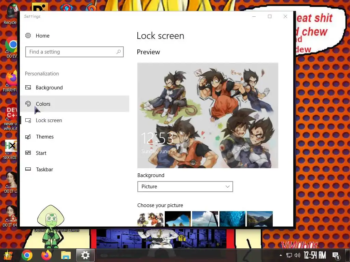Open the Background personalization page

[x=75, y=88]
